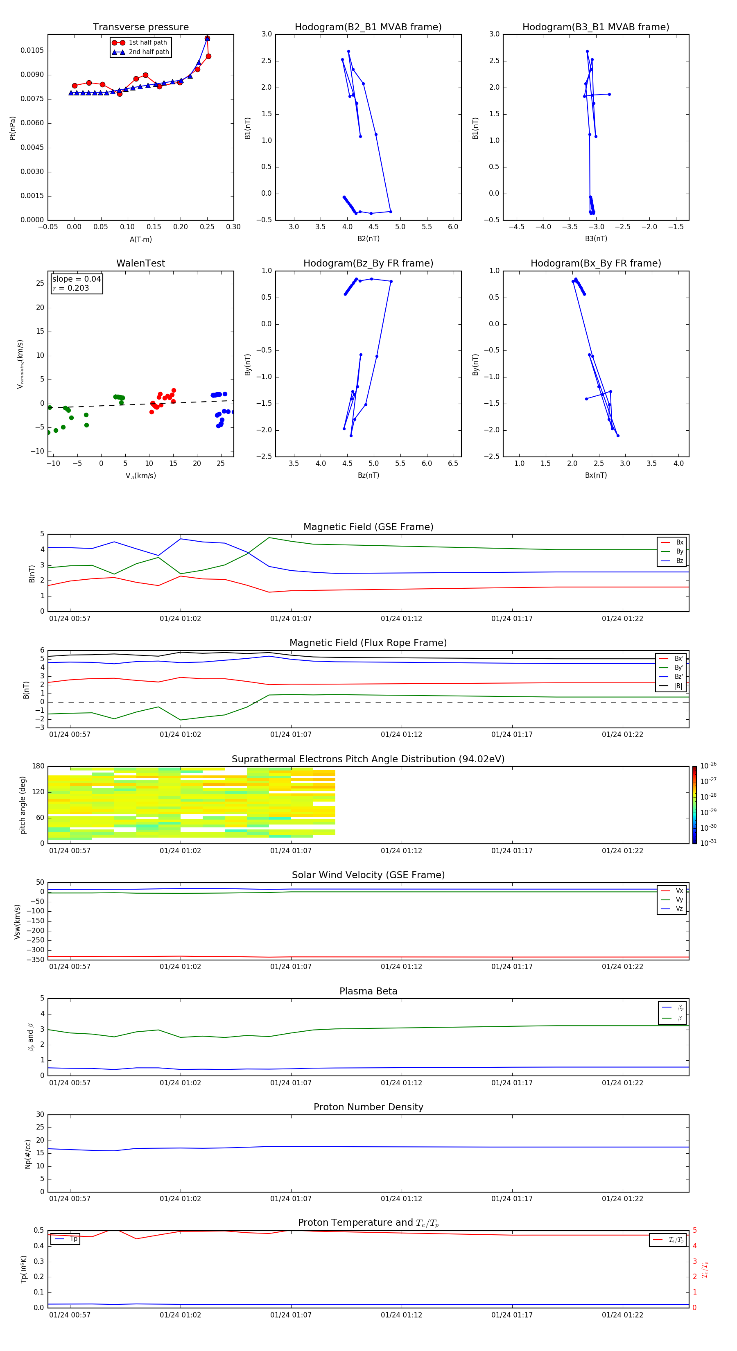
Task: Click the 'Proton Temperature and Te/Tp' title
Action: point(368,1222)
